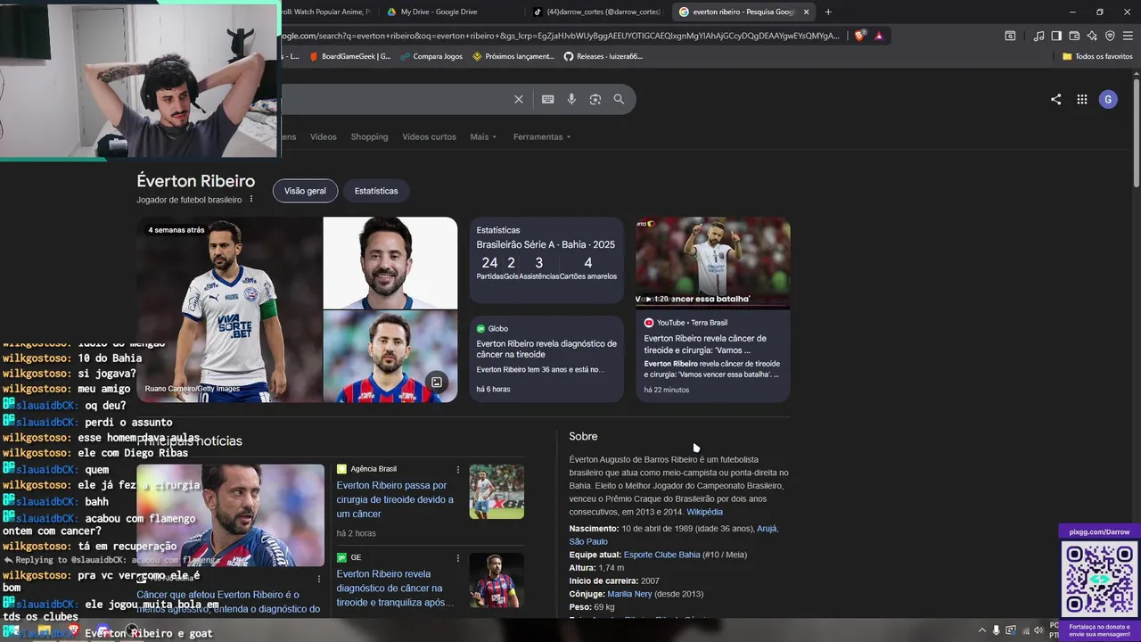The image size is (1141, 642).
Task: Expand the Mais search filter dropdown
Action: (x=483, y=136)
